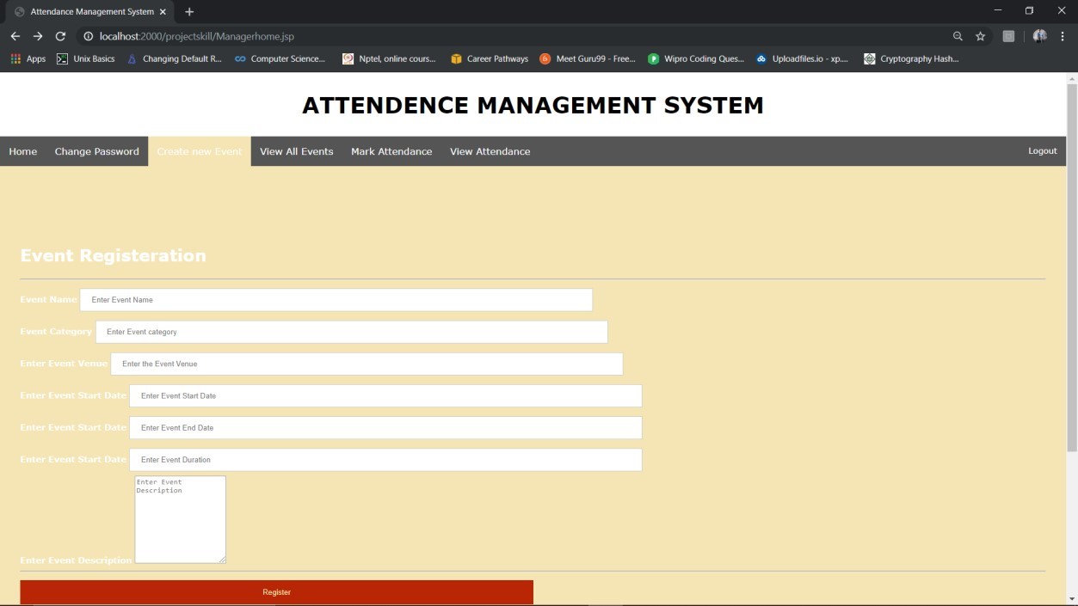Screen dimensions: 1078x606
Task: Open the Unix Basics bookmark
Action: point(85,59)
